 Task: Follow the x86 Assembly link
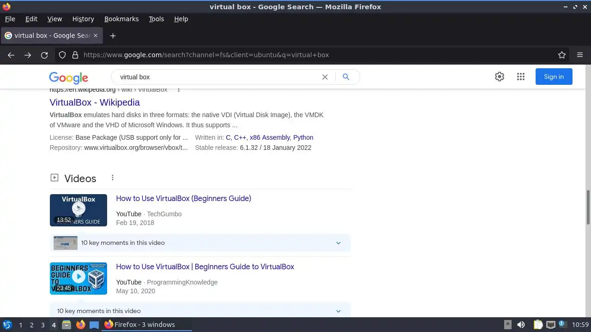(270, 137)
